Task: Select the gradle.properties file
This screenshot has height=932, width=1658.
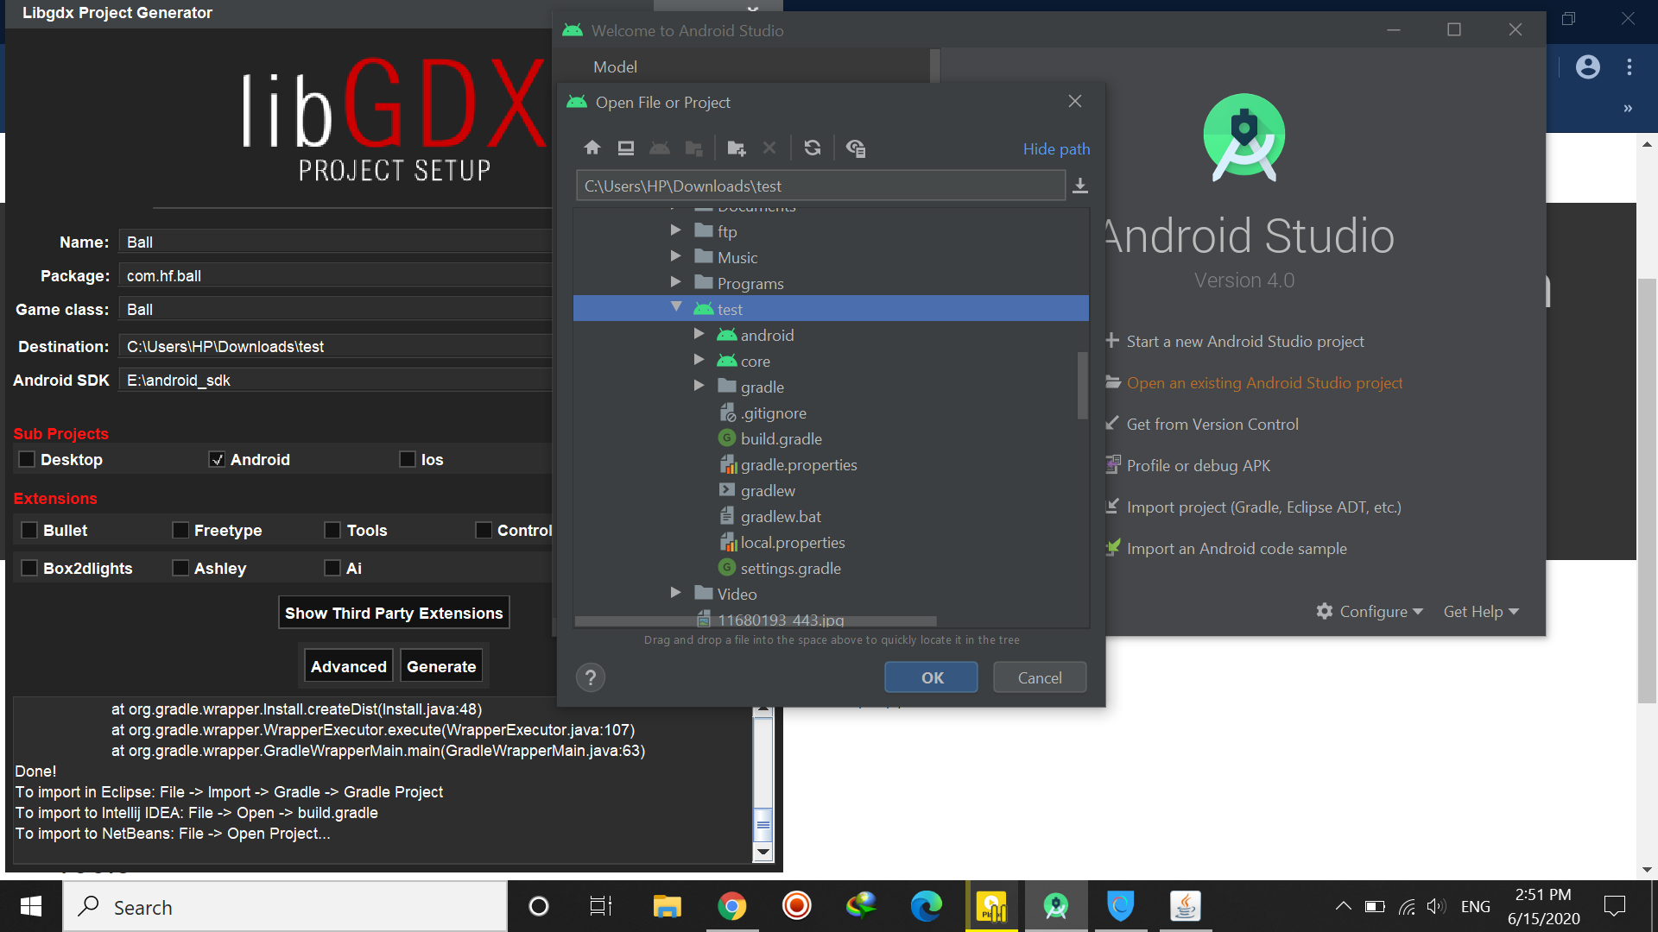Action: 798,464
